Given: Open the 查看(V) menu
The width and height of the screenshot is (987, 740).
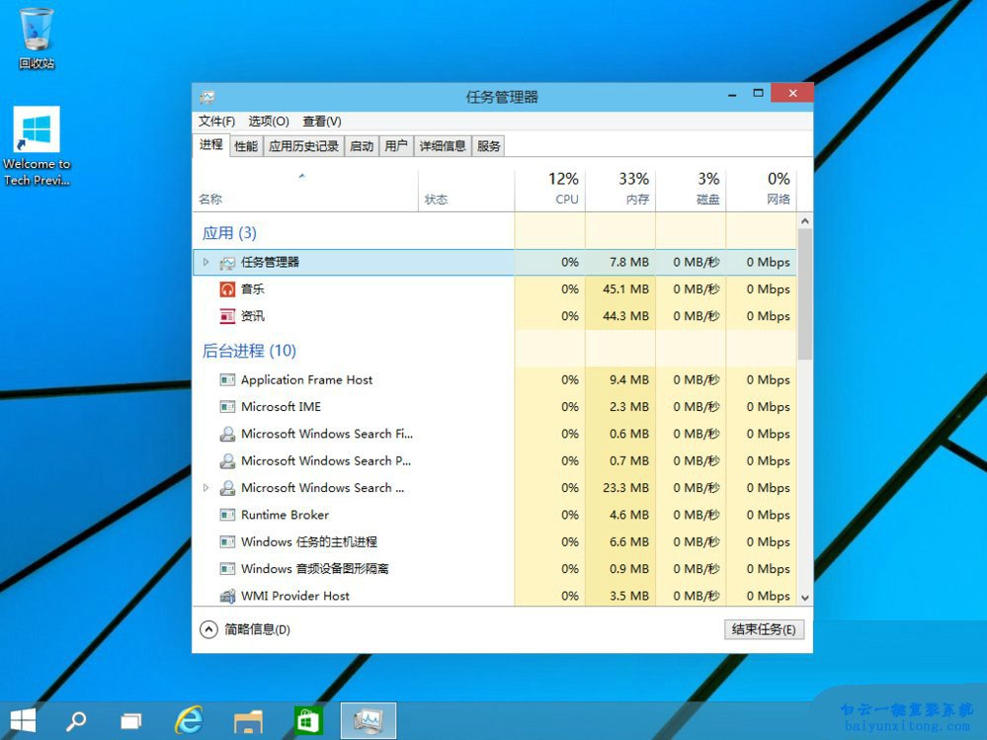Looking at the screenshot, I should click(321, 121).
